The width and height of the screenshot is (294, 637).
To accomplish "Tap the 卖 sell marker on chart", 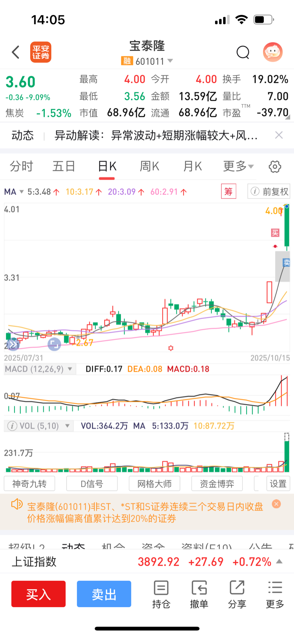I will (x=286, y=262).
